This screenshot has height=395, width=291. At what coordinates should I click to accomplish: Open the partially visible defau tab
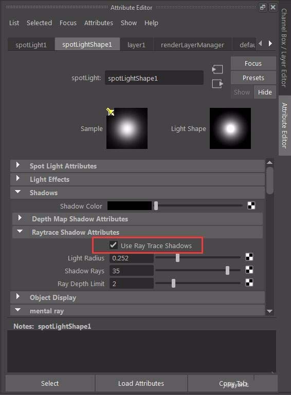pyautogui.click(x=244, y=45)
